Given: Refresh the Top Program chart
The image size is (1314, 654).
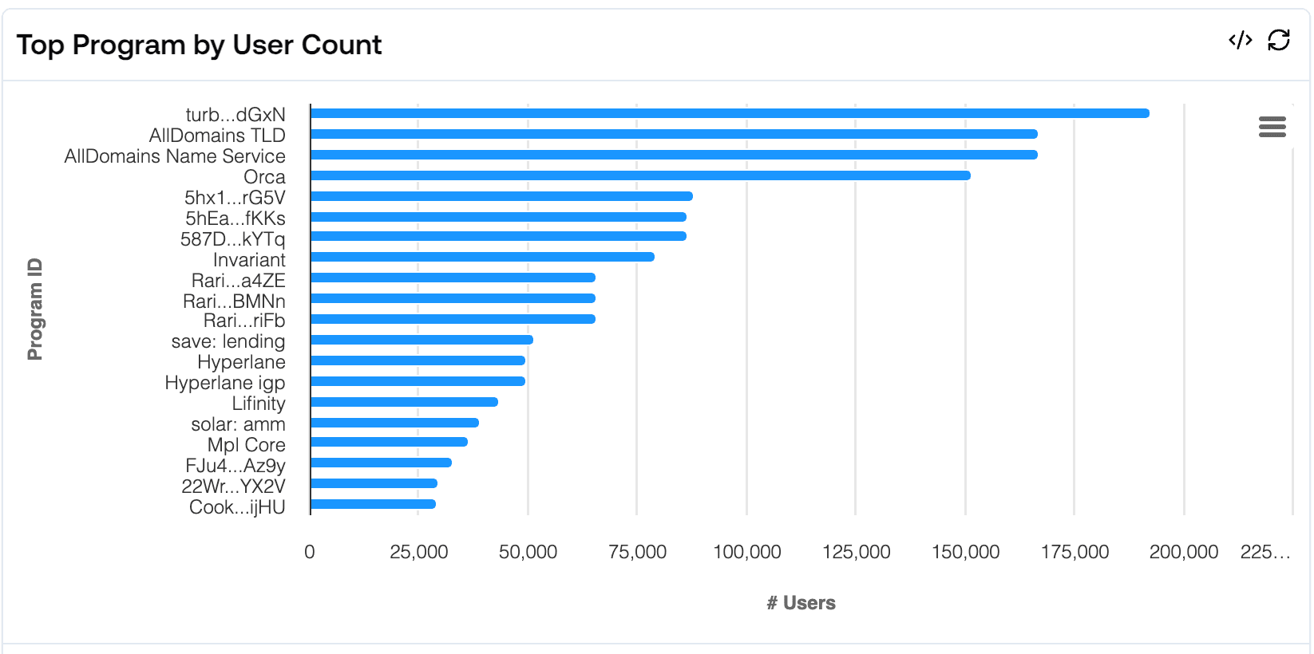Looking at the screenshot, I should pos(1279,41).
